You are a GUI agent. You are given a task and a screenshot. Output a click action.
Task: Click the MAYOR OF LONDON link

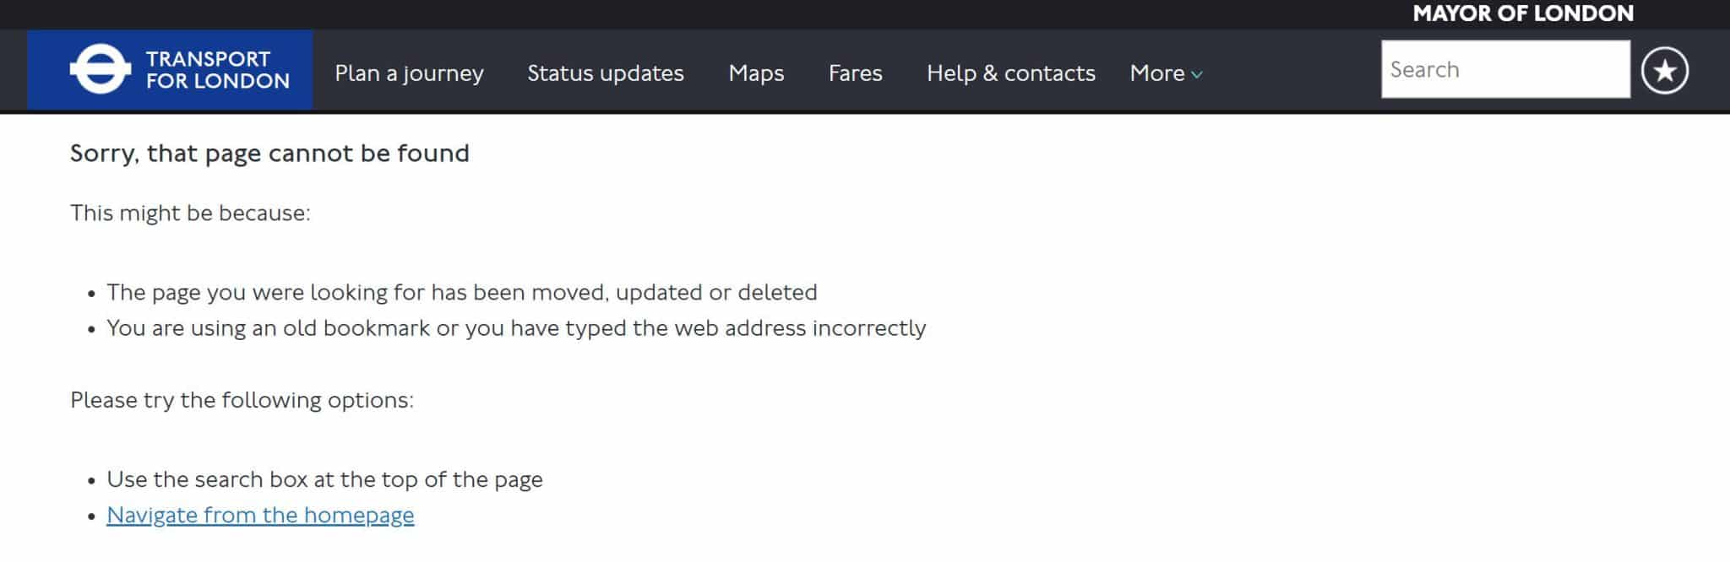1523,14
